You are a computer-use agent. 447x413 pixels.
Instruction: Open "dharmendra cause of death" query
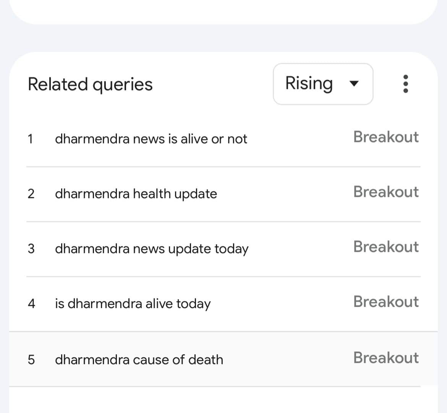click(139, 360)
